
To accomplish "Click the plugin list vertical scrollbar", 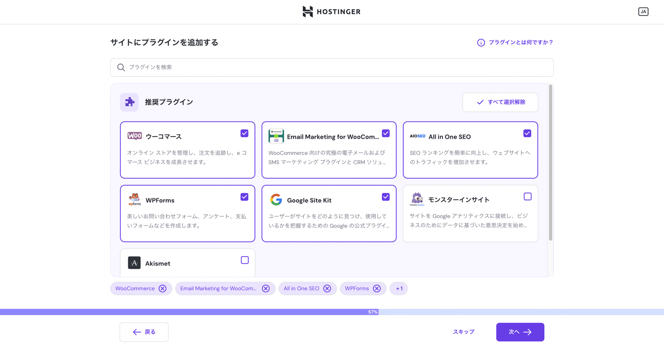I will tap(551, 162).
